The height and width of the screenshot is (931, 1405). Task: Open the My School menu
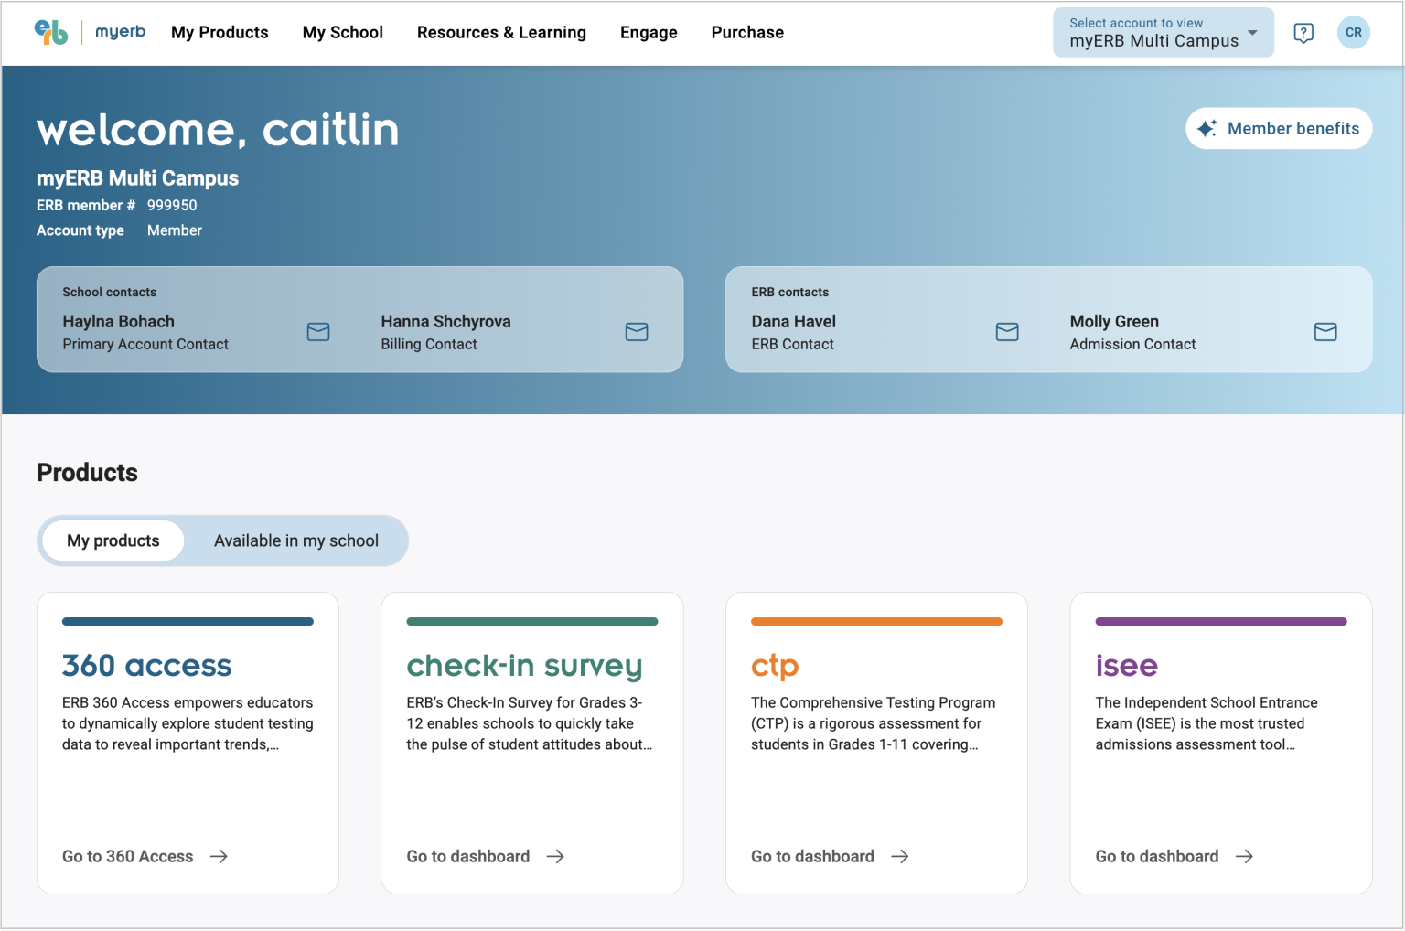click(x=342, y=33)
